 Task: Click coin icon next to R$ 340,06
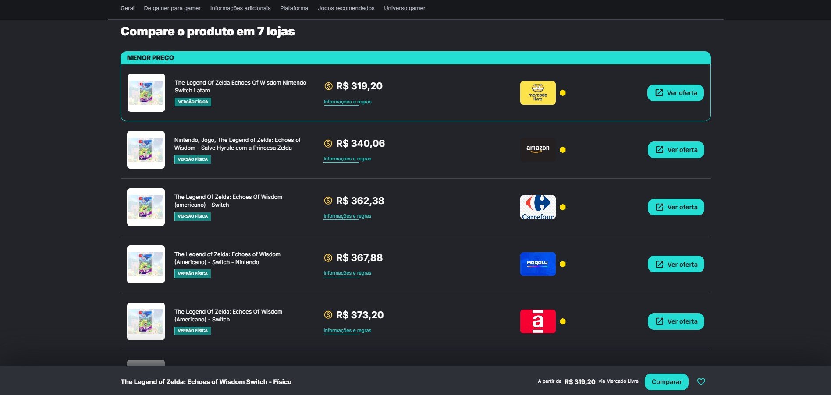pos(328,144)
